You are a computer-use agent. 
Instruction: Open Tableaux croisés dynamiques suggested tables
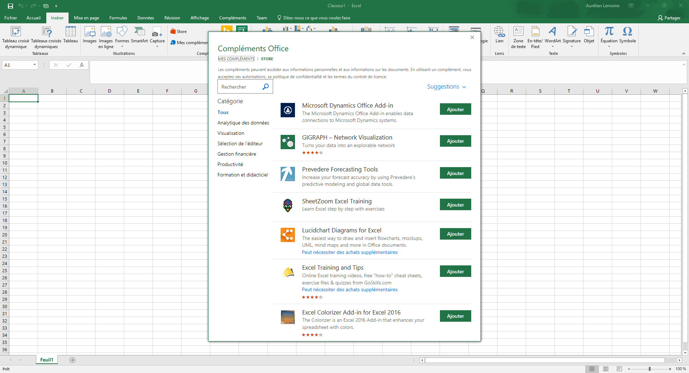tap(46, 38)
